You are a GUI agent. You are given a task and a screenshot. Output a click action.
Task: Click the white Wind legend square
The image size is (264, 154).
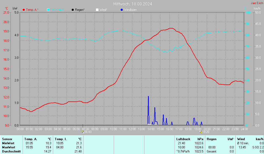(x=97, y=10)
